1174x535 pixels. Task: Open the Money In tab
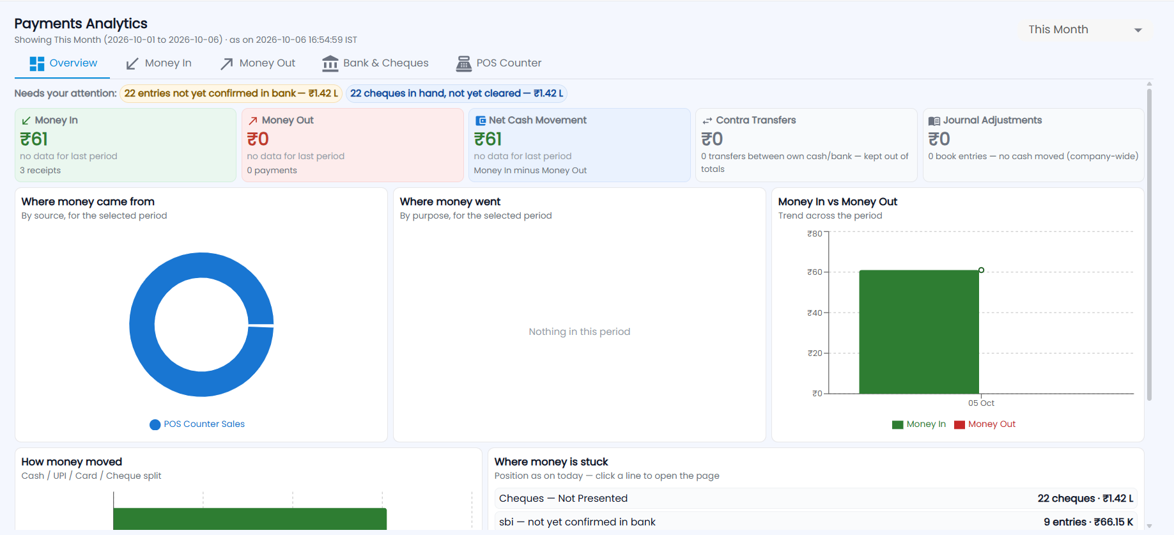pyautogui.click(x=159, y=63)
